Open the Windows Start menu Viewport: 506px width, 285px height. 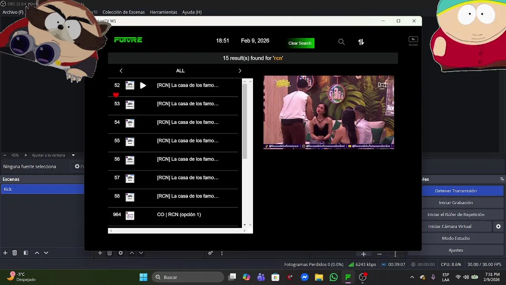(x=143, y=277)
